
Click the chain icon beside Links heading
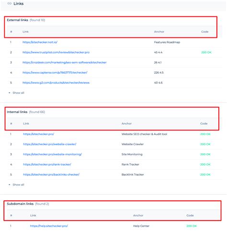pos(10,3)
